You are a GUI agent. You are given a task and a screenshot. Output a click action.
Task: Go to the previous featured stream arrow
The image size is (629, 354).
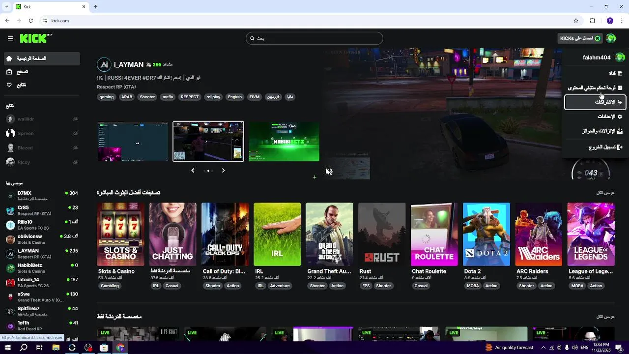[193, 171]
